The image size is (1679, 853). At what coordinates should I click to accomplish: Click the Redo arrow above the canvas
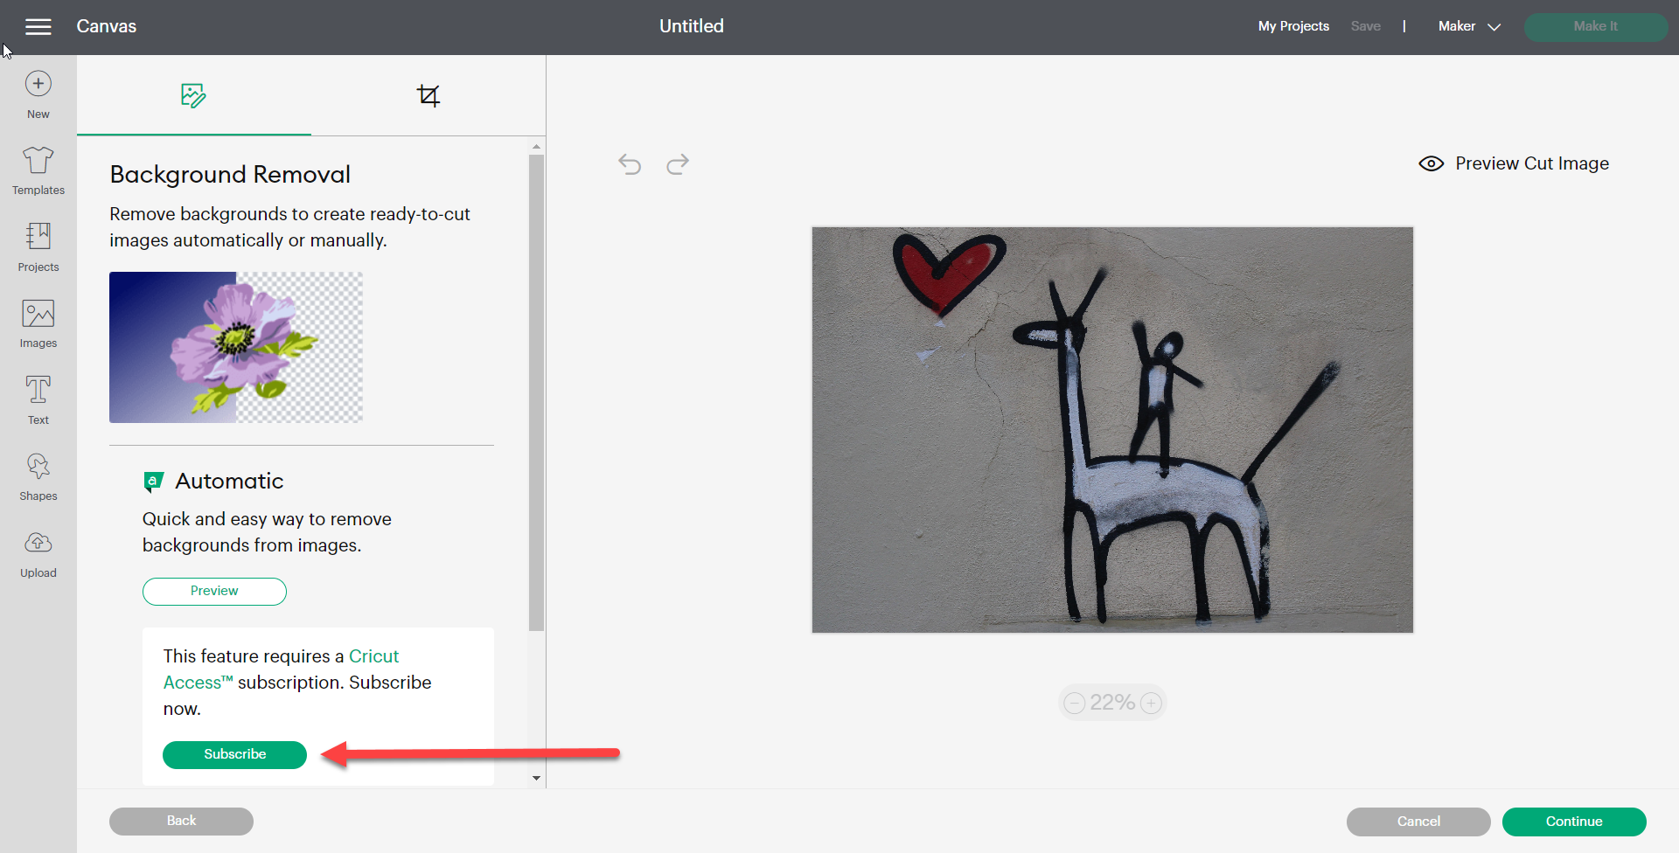[678, 164]
